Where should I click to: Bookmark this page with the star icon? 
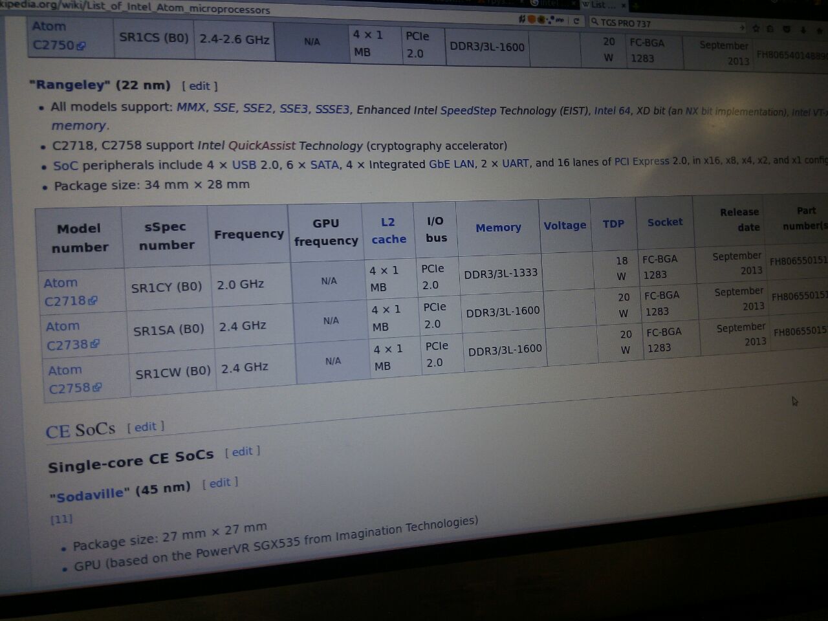pos(756,28)
